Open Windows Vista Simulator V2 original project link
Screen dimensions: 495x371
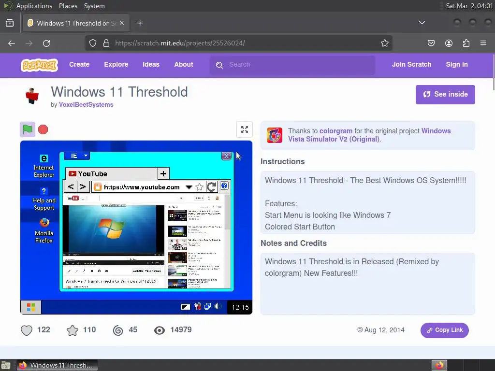pos(369,135)
